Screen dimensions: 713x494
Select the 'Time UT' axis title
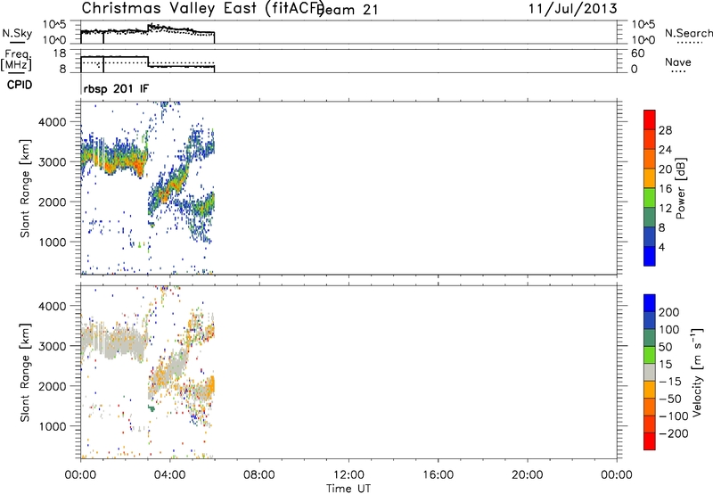[x=348, y=489]
